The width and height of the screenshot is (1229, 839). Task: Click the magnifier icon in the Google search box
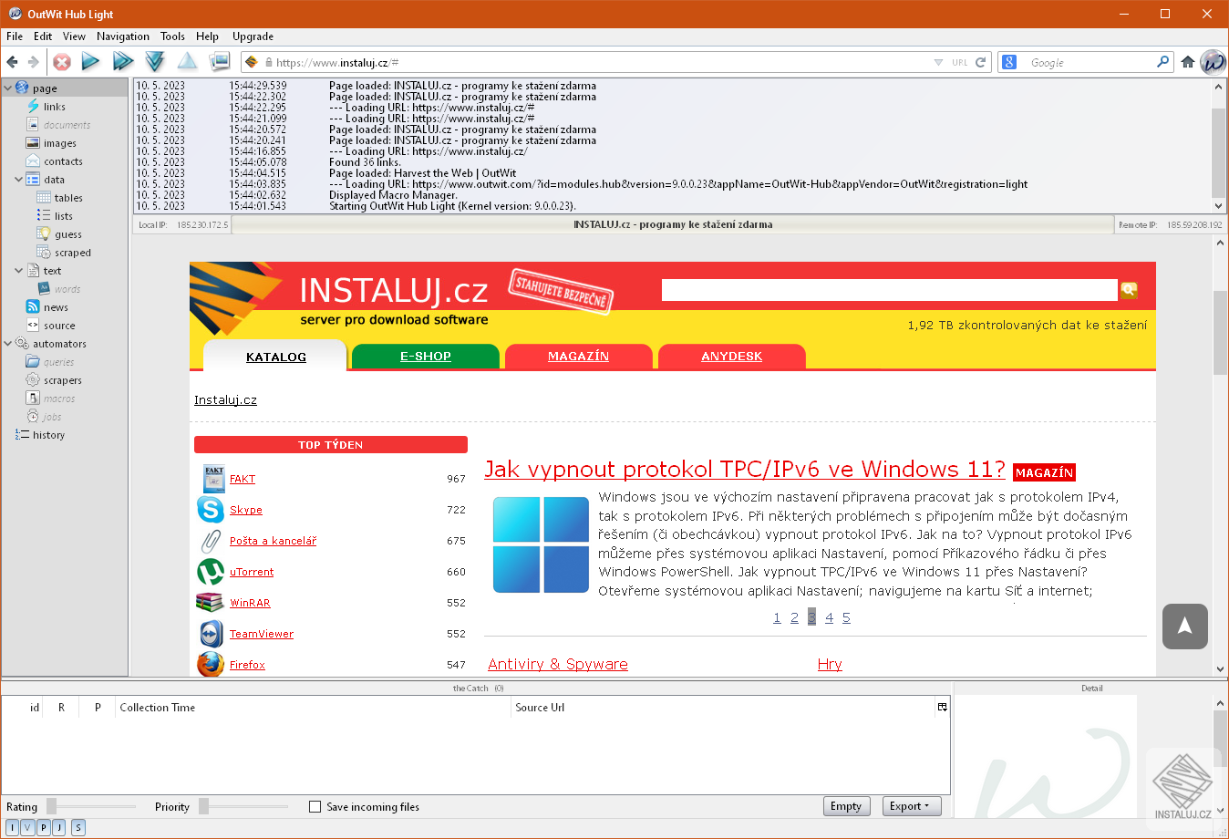pos(1162,62)
